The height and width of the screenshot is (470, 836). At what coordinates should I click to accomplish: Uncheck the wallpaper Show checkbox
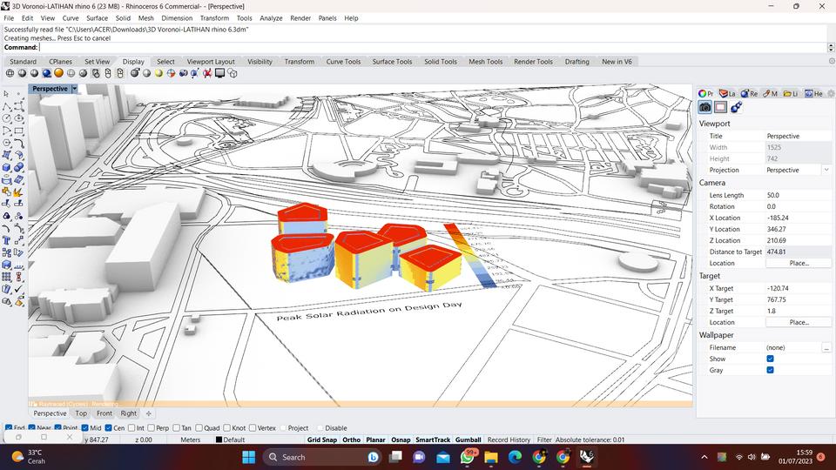pos(770,359)
